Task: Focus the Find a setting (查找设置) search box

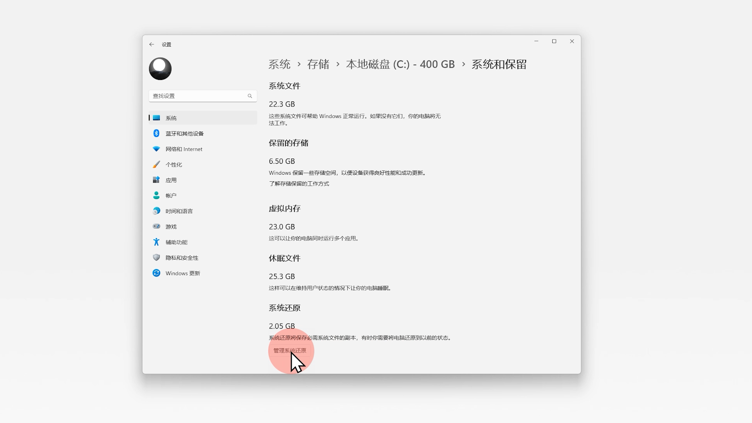Action: 198,96
